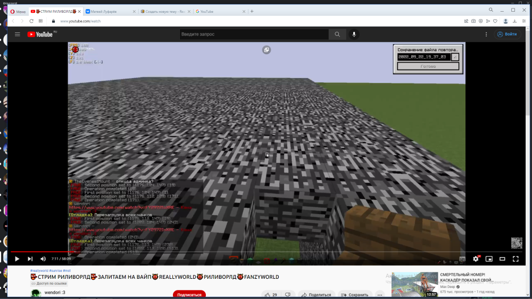Open a new browser tab

click(252, 12)
